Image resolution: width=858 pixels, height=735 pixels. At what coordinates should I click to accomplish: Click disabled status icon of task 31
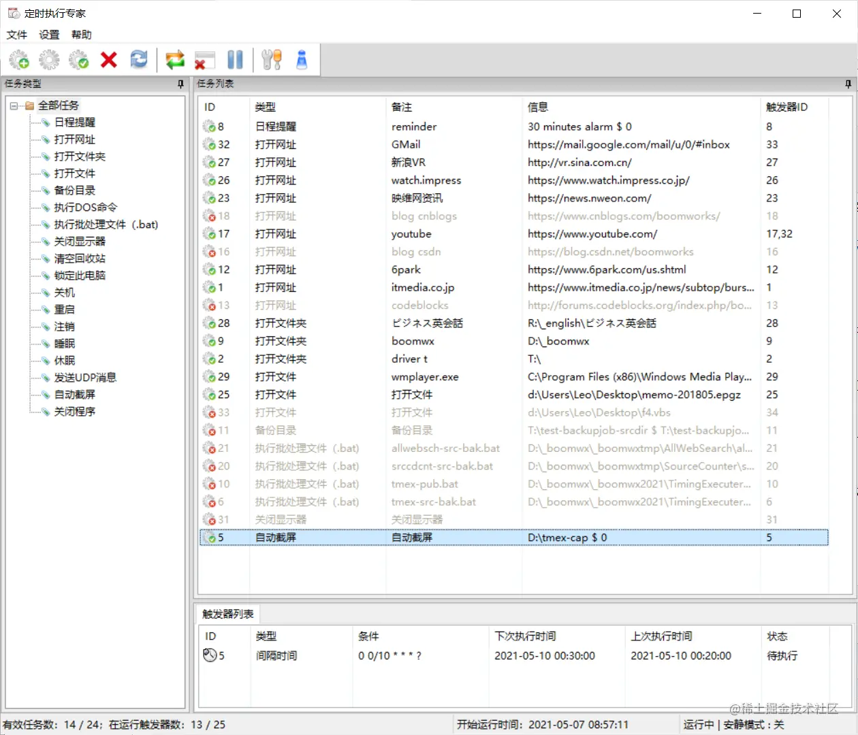209,519
